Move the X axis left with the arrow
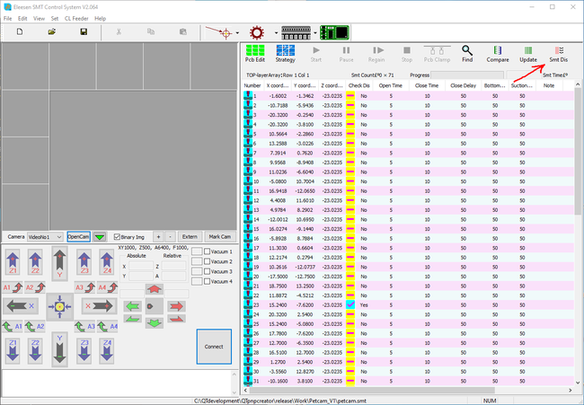584x405 pixels. pos(21,306)
